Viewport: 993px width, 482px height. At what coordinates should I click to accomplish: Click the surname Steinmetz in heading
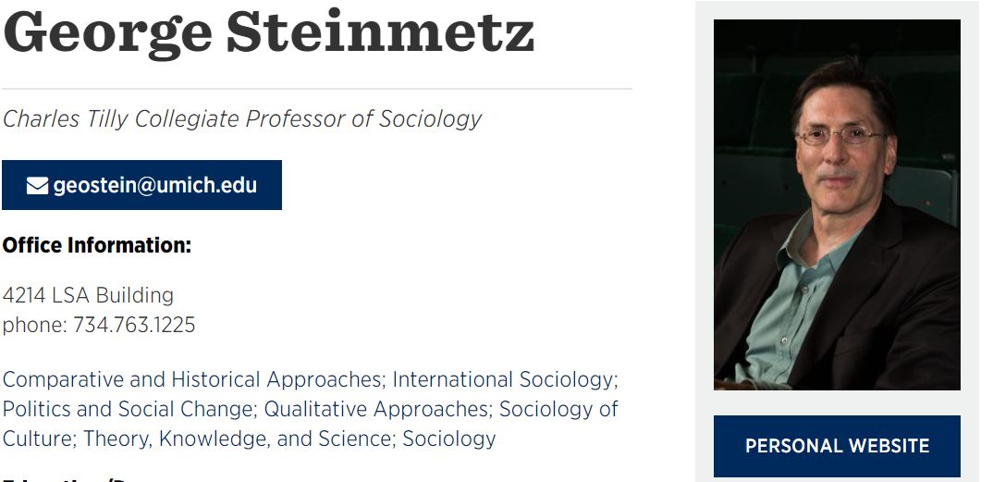379,31
